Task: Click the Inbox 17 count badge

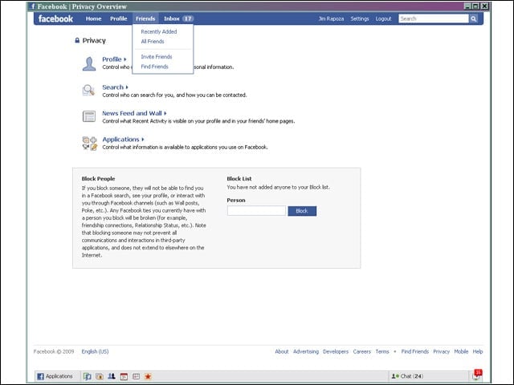Action: tap(188, 18)
